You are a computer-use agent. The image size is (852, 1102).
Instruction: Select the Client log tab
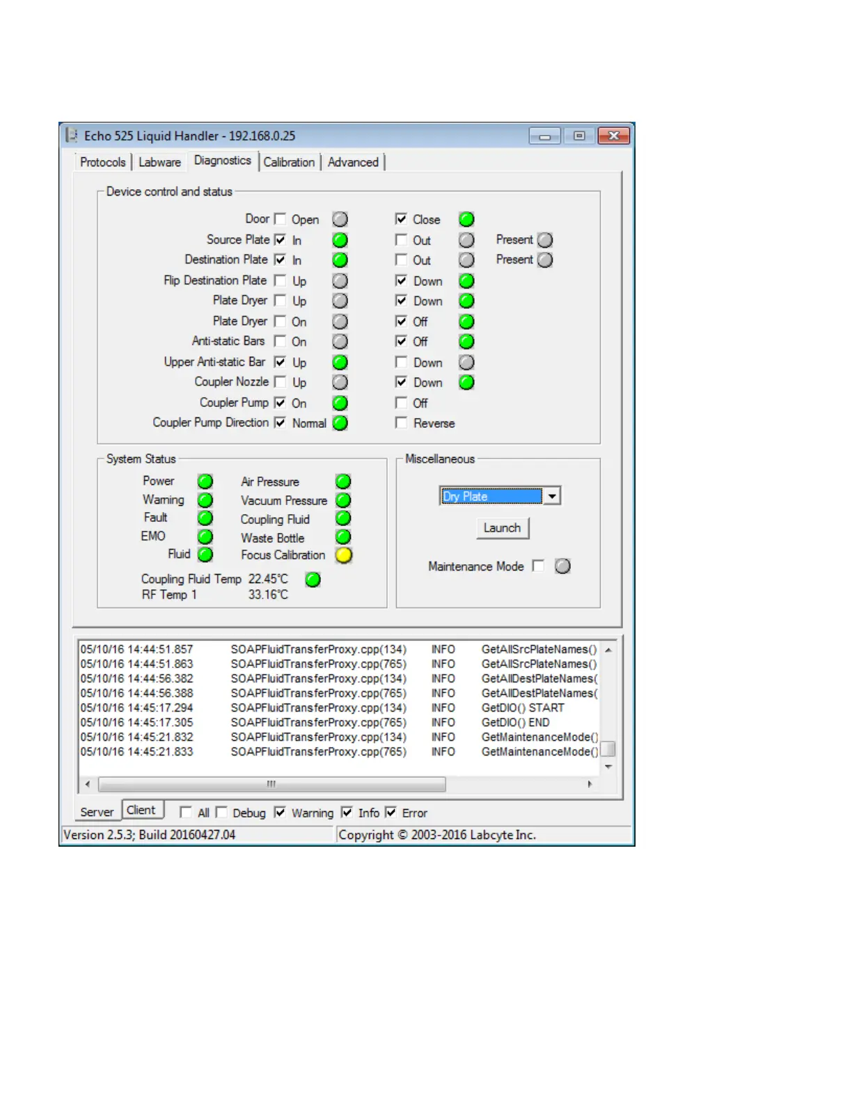point(141,810)
